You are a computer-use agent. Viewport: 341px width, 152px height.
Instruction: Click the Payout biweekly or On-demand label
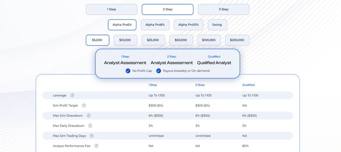[x=186, y=71]
